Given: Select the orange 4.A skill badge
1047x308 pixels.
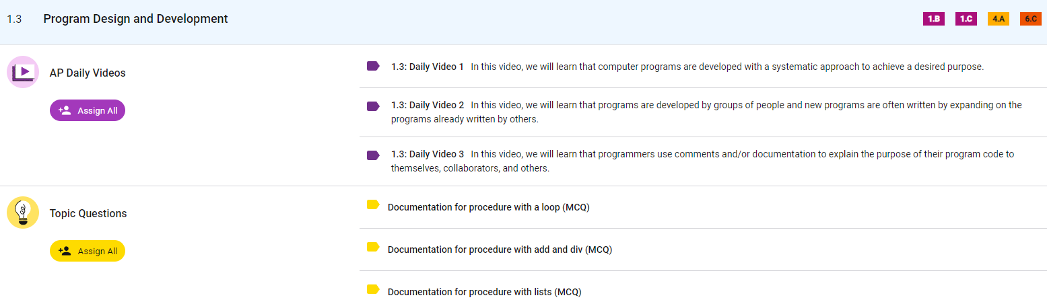Looking at the screenshot, I should [x=999, y=19].
